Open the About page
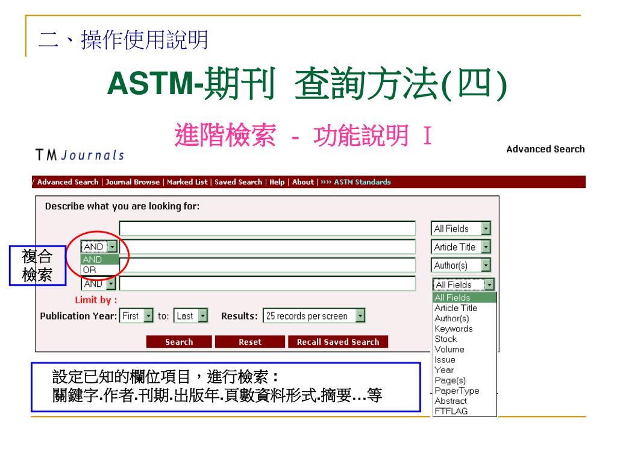 303,182
